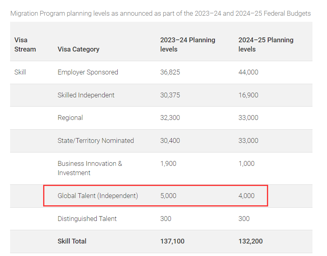Select the State/Territory Nominated category cell
327x256 pixels.
coord(96,140)
